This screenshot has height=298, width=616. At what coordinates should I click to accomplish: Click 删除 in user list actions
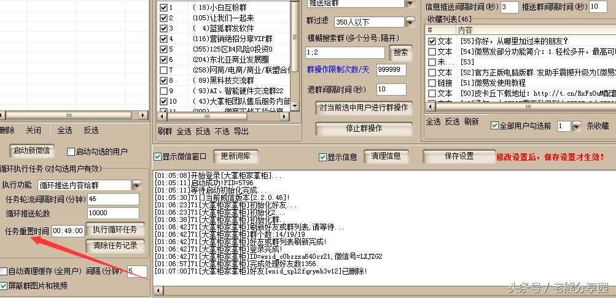7,130
